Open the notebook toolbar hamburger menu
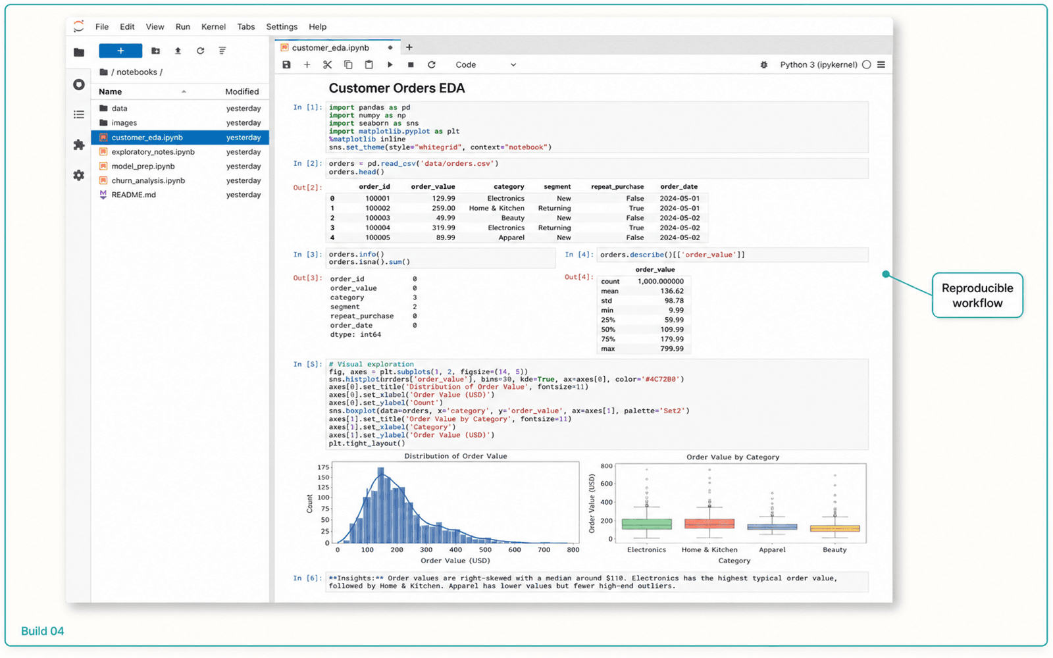 tap(881, 64)
